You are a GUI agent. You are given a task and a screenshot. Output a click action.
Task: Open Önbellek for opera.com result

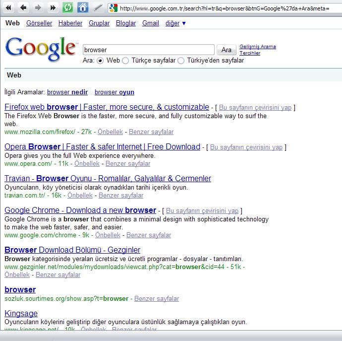tap(87, 164)
